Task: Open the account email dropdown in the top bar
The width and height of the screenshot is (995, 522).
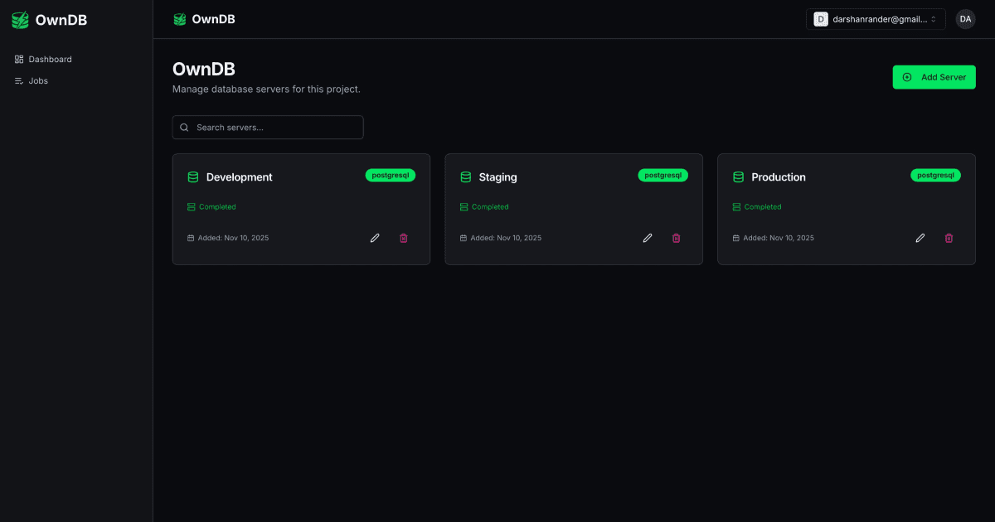Action: tap(876, 18)
